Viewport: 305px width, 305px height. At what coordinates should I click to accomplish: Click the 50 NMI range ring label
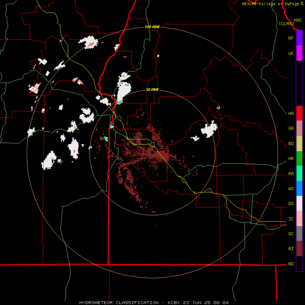coord(152,90)
